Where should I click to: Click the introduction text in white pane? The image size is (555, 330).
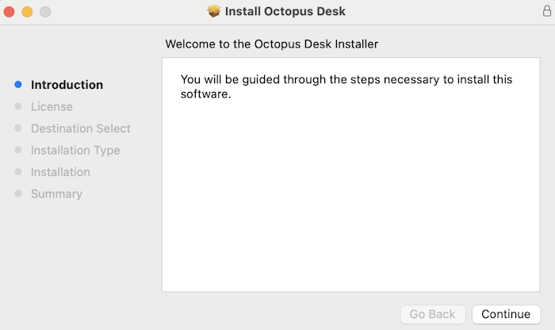click(x=346, y=86)
